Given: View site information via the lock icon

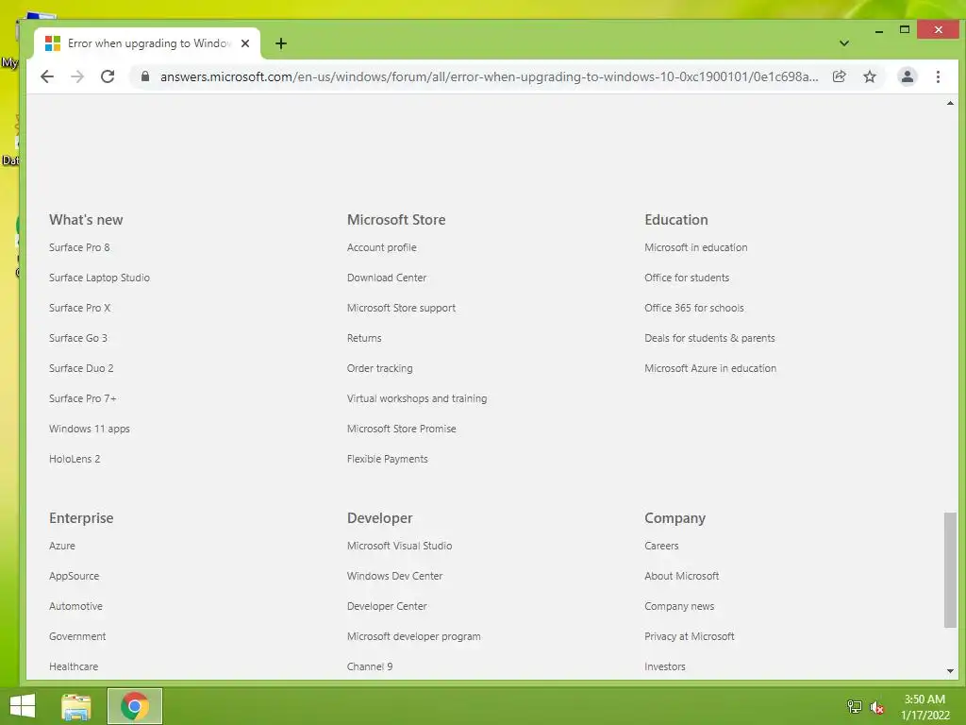Looking at the screenshot, I should [x=145, y=76].
